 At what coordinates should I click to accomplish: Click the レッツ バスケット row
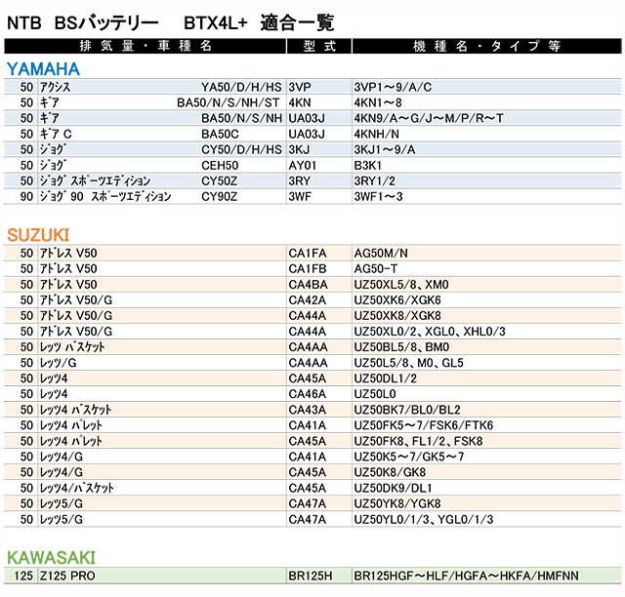(312, 347)
